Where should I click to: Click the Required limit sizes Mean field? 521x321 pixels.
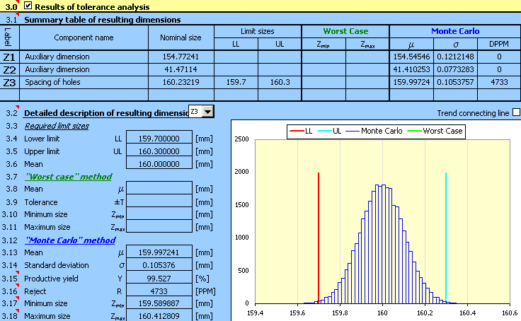click(x=160, y=163)
